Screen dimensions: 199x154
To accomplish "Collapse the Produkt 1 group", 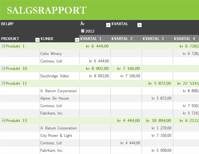I will 4,46.
